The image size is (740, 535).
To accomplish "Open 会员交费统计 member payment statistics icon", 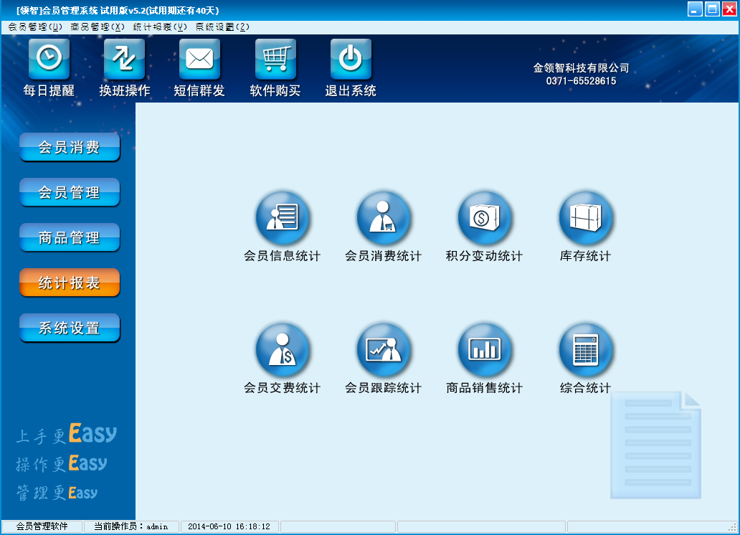I will (283, 350).
